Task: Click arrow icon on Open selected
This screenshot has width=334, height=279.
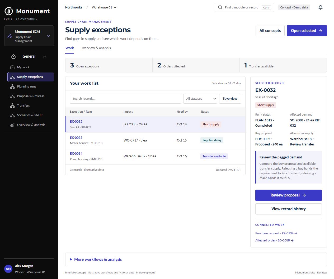Action: pyautogui.click(x=321, y=31)
